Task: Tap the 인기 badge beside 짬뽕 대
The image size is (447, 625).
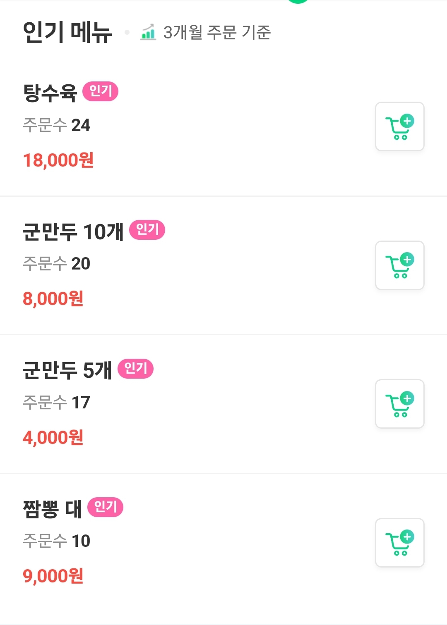Action: 106,507
